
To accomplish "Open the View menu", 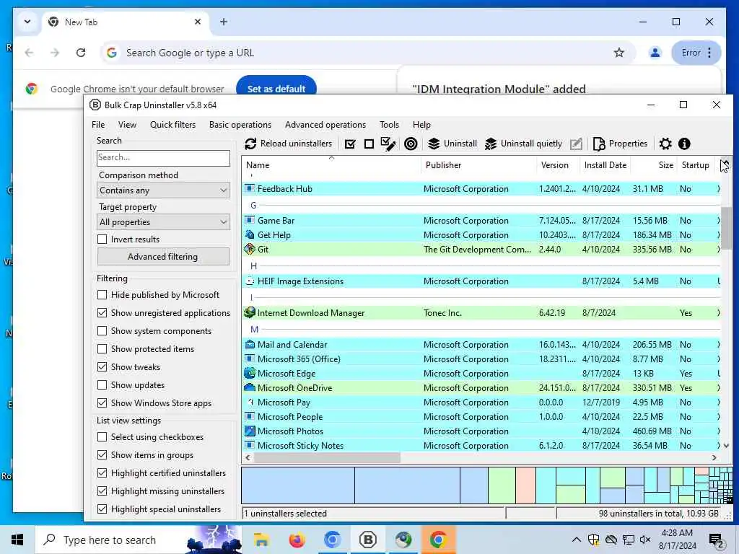I will pos(127,125).
